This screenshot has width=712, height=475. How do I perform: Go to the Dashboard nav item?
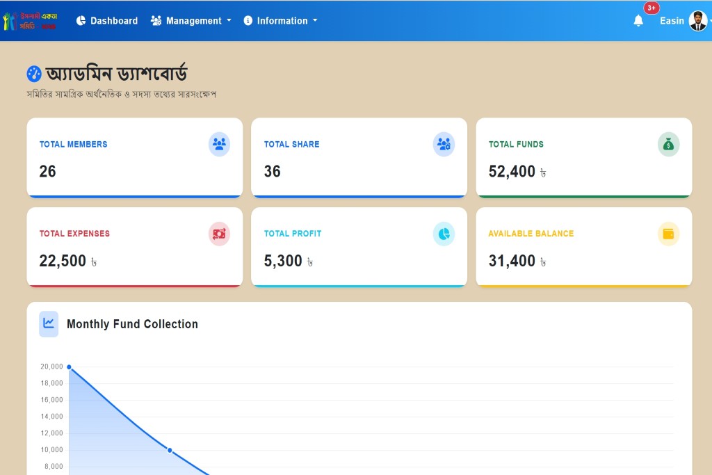[107, 21]
